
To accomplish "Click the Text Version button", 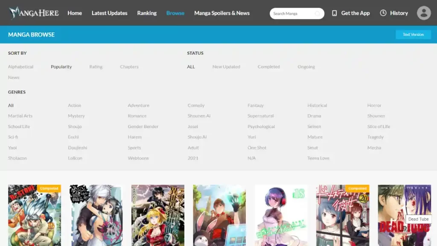I will (413, 35).
